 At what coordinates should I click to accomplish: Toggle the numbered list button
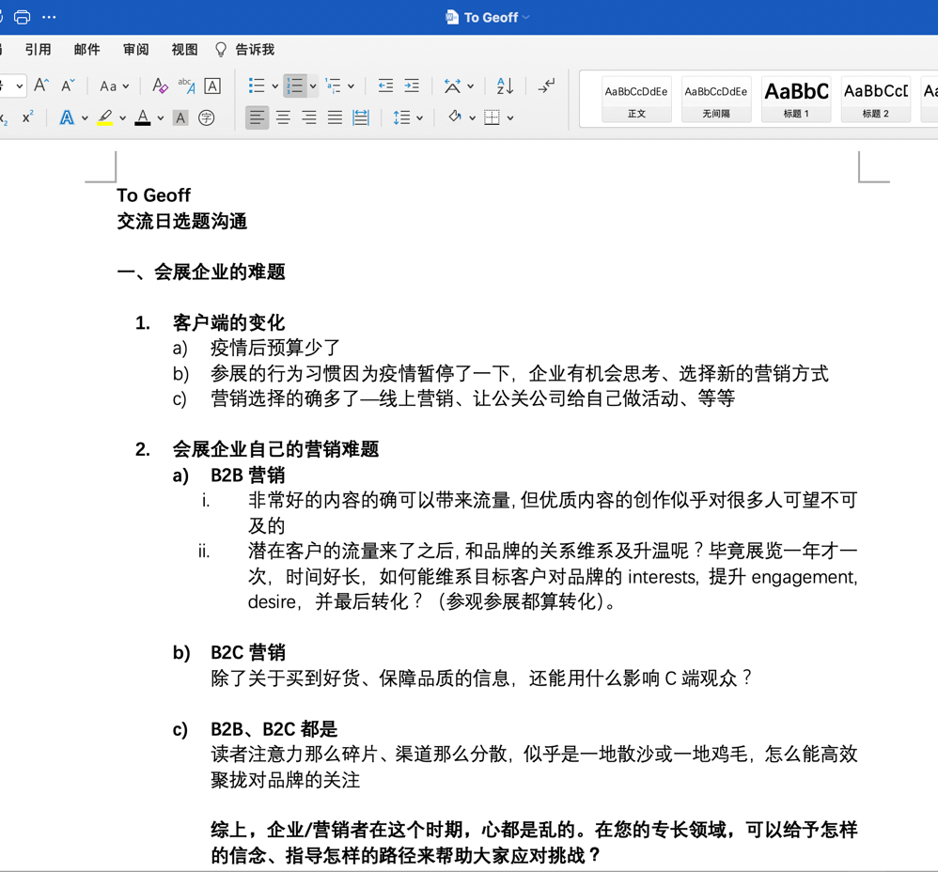point(295,86)
